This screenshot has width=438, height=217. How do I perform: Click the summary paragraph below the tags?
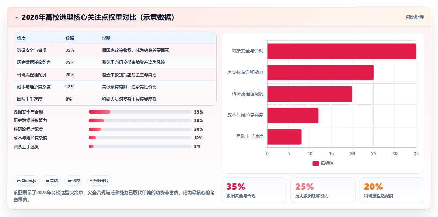pyautogui.click(x=114, y=196)
